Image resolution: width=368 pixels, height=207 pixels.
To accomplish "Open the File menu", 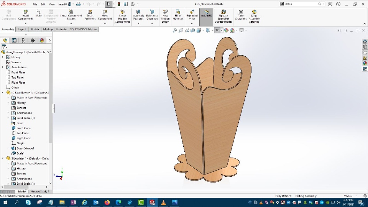I will pyautogui.click(x=35, y=4).
